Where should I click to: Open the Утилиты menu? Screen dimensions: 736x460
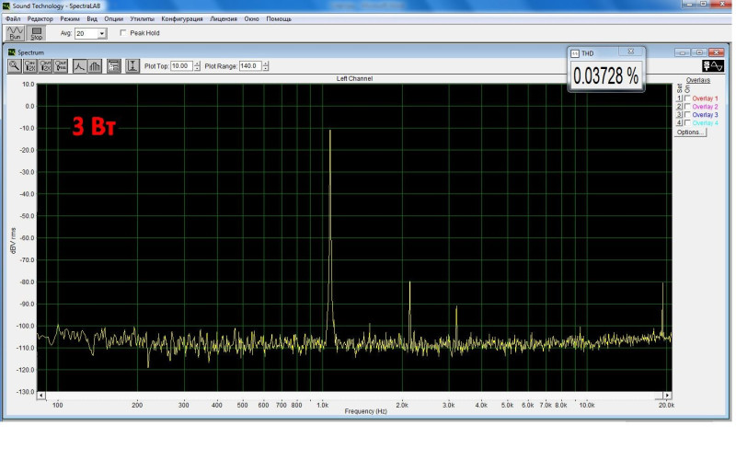coord(143,18)
